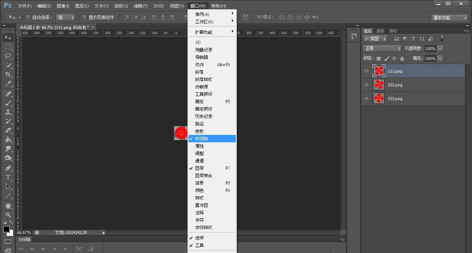Pick the Horizontal Type tool
472x253 pixels.
8,177
